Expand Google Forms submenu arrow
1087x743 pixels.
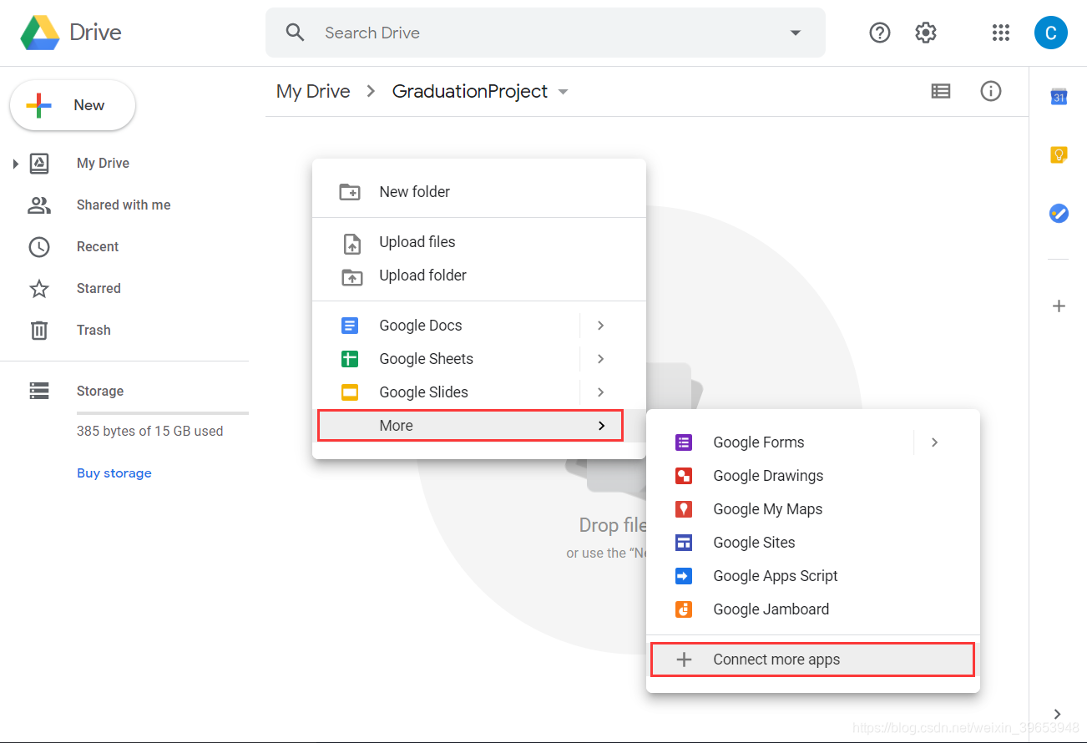click(x=934, y=442)
